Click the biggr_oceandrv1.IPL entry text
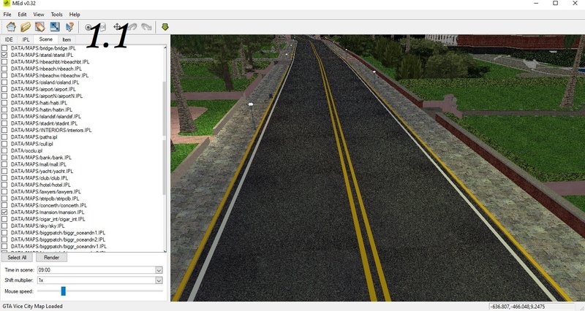 (58, 246)
